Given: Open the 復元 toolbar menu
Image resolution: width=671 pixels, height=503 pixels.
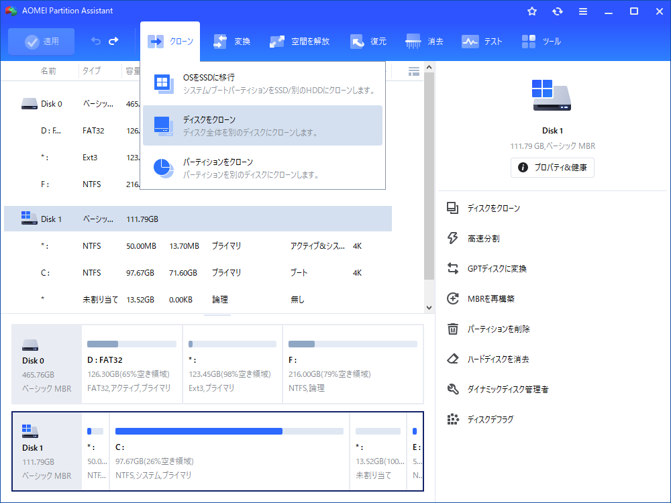Looking at the screenshot, I should click(368, 42).
